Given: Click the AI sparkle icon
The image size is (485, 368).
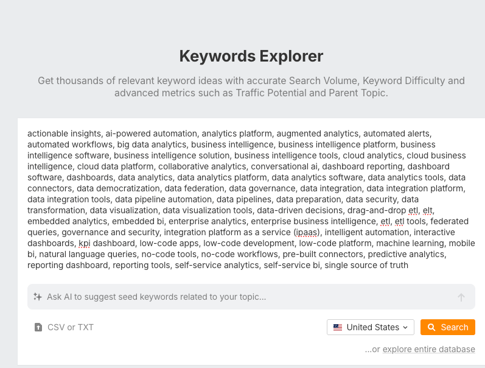Looking at the screenshot, I should [38, 297].
